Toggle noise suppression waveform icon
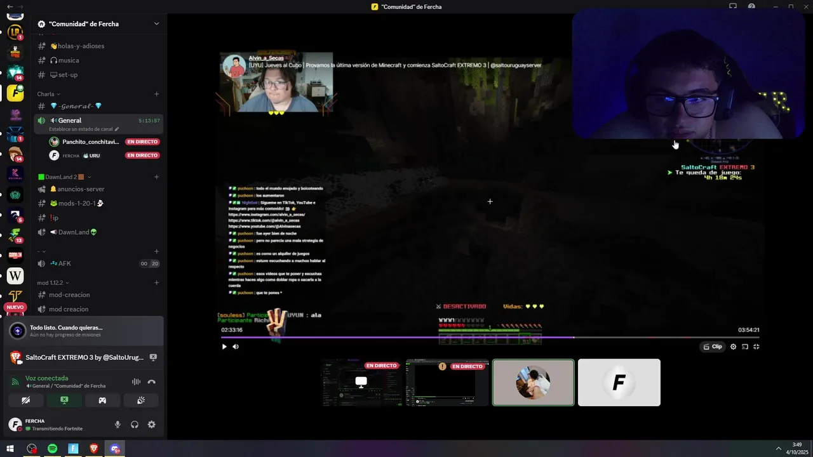The width and height of the screenshot is (813, 457). [136, 381]
